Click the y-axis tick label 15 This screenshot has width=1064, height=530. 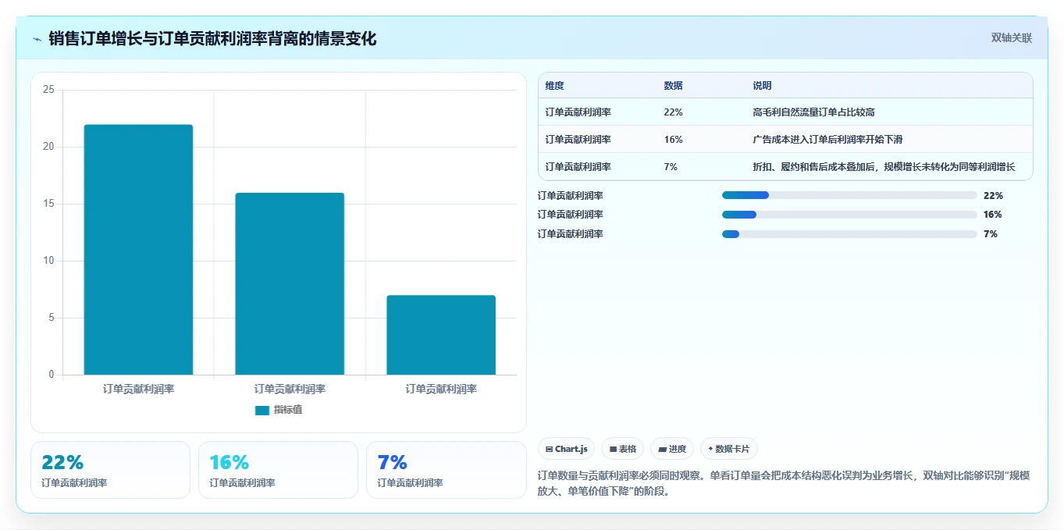click(x=48, y=204)
